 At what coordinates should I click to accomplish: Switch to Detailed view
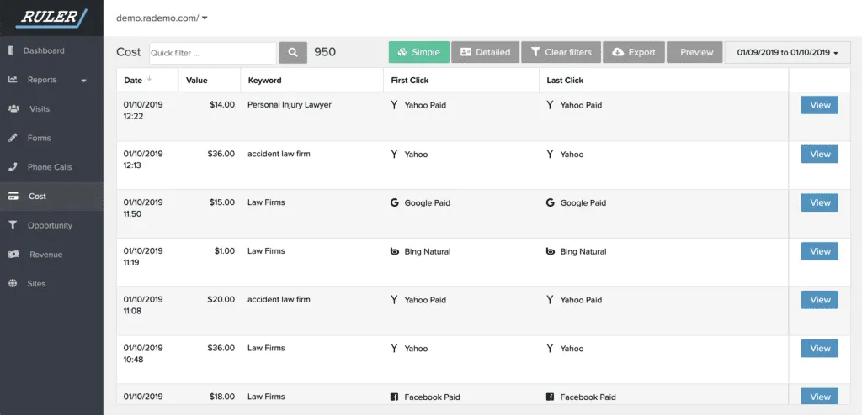click(485, 52)
